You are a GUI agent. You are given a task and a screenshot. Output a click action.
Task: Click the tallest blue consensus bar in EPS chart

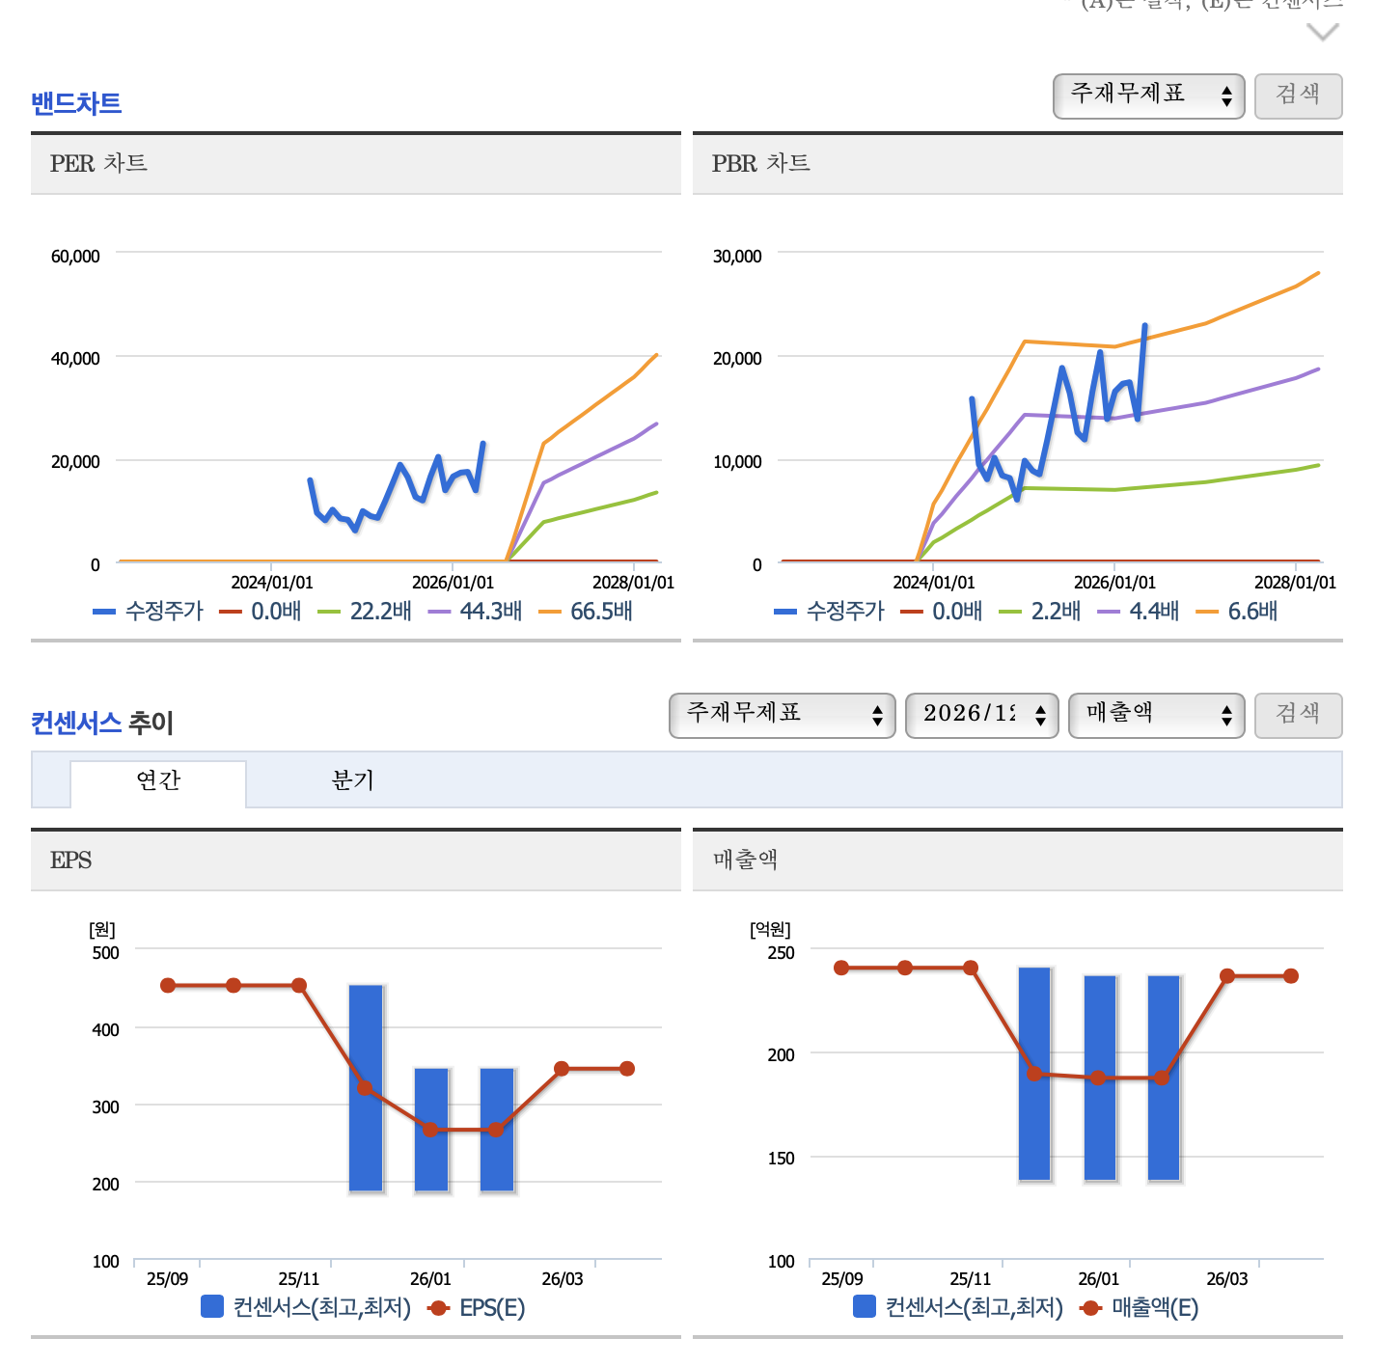tap(366, 1088)
